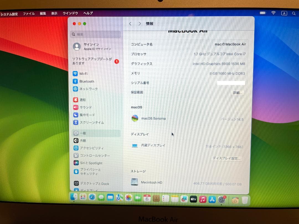Viewport: 299px width, 224px height.
Task: Open the ヘルプ menu in the menu bar
Action: (x=88, y=13)
